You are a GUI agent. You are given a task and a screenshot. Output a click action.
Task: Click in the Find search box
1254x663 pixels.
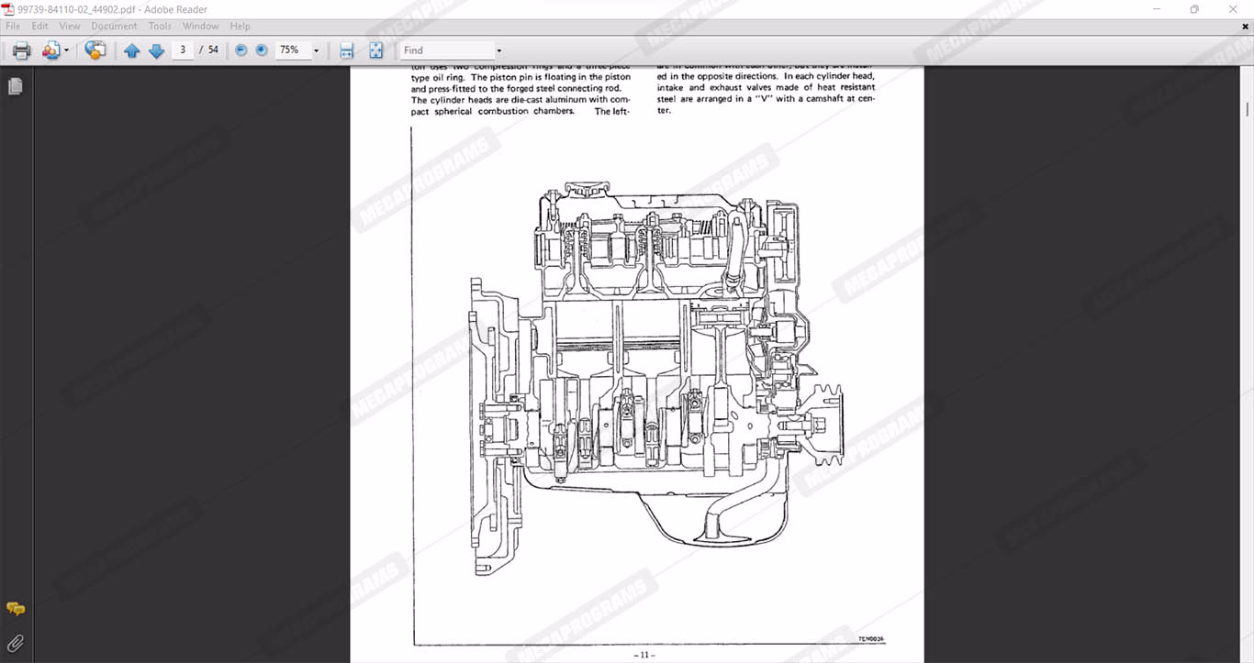point(446,50)
